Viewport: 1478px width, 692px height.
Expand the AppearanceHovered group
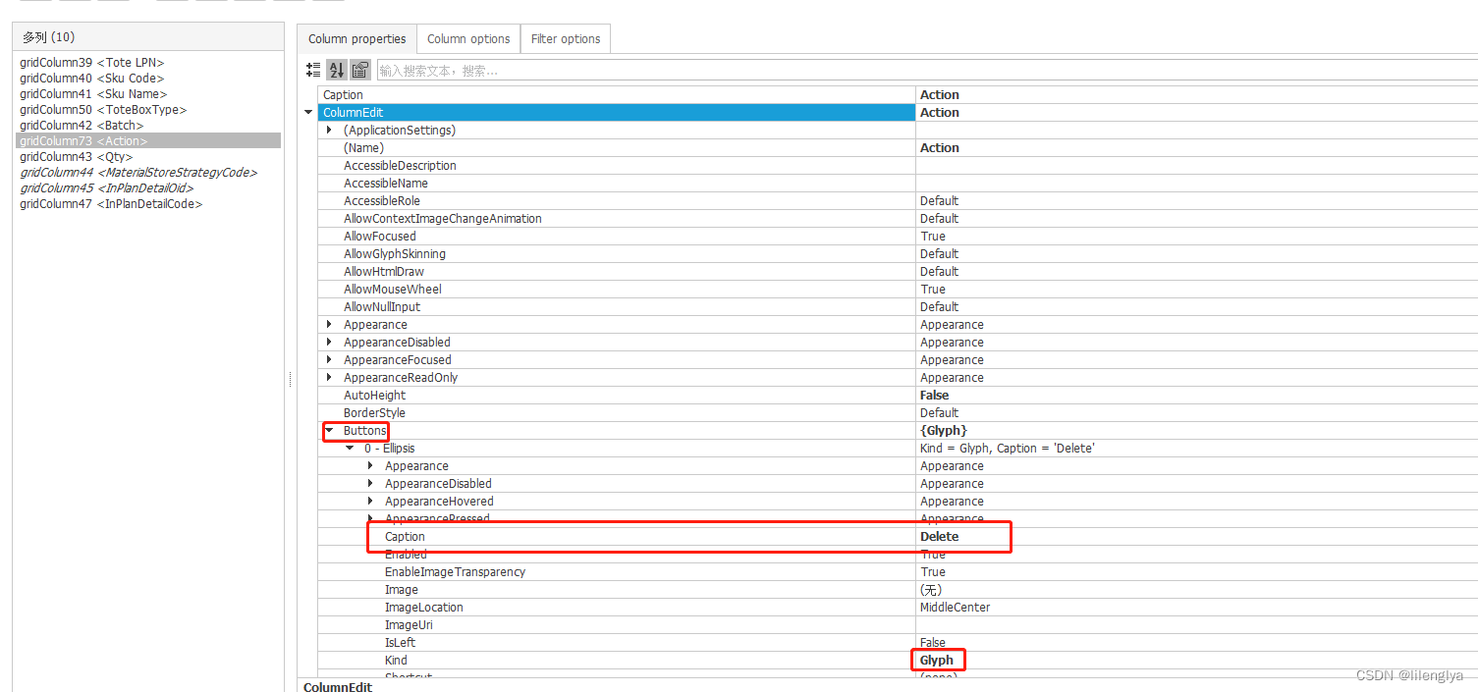371,501
